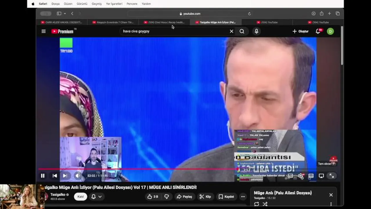Open a new Safari tab
The height and width of the screenshot is (209, 371).
(x=329, y=14)
